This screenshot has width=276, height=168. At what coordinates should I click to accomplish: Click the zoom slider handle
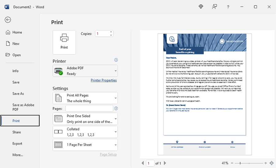coord(240,163)
